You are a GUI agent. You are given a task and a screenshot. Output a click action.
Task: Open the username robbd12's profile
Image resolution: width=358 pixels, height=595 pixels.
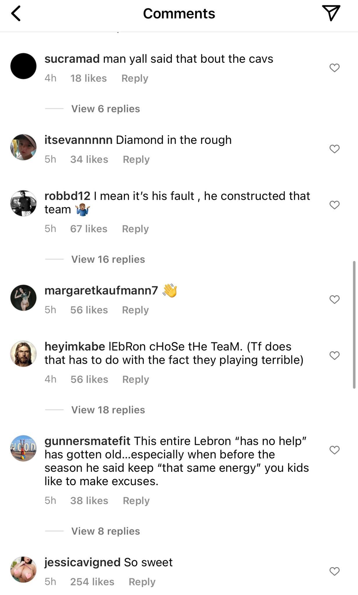click(67, 196)
